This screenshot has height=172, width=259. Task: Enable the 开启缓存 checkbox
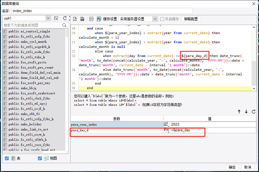[x=162, y=19]
